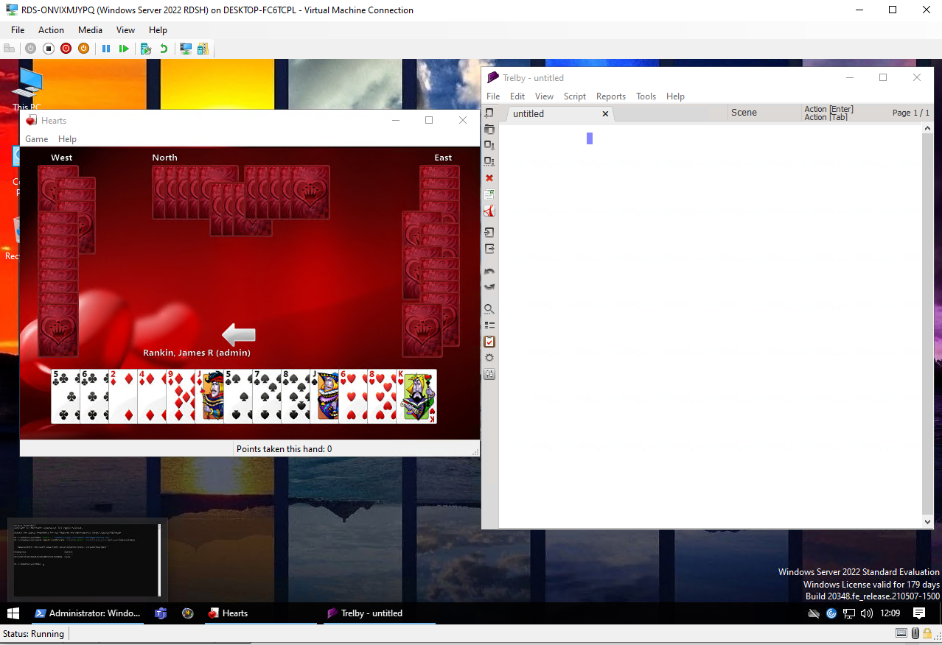The height and width of the screenshot is (645, 942).
Task: Click the Hyper-V Checkpoint toolbar icon
Action: (x=146, y=49)
